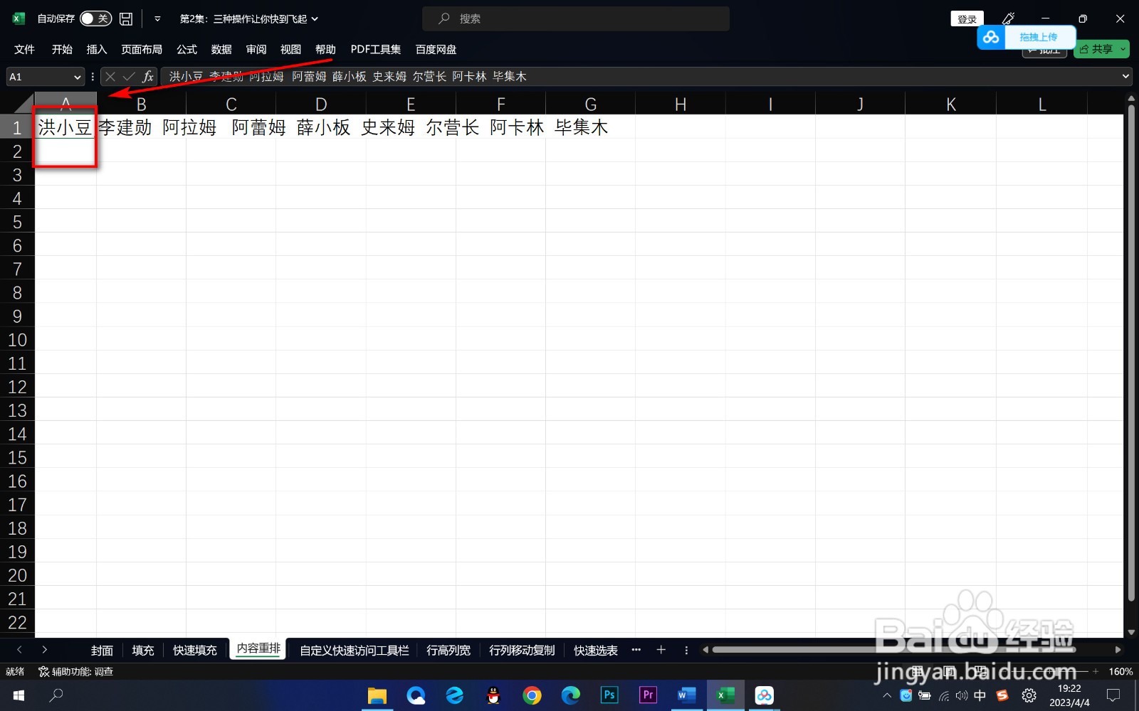Open the 百度网盘 tab
Screen dimensions: 1139x711
coord(436,49)
